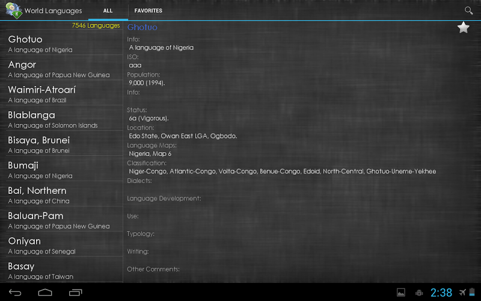Choose Bai, Northern from the list

[x=64, y=195]
